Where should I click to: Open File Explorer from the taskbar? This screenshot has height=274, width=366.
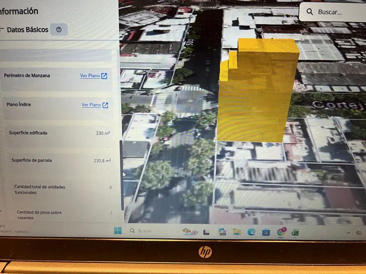(237, 232)
